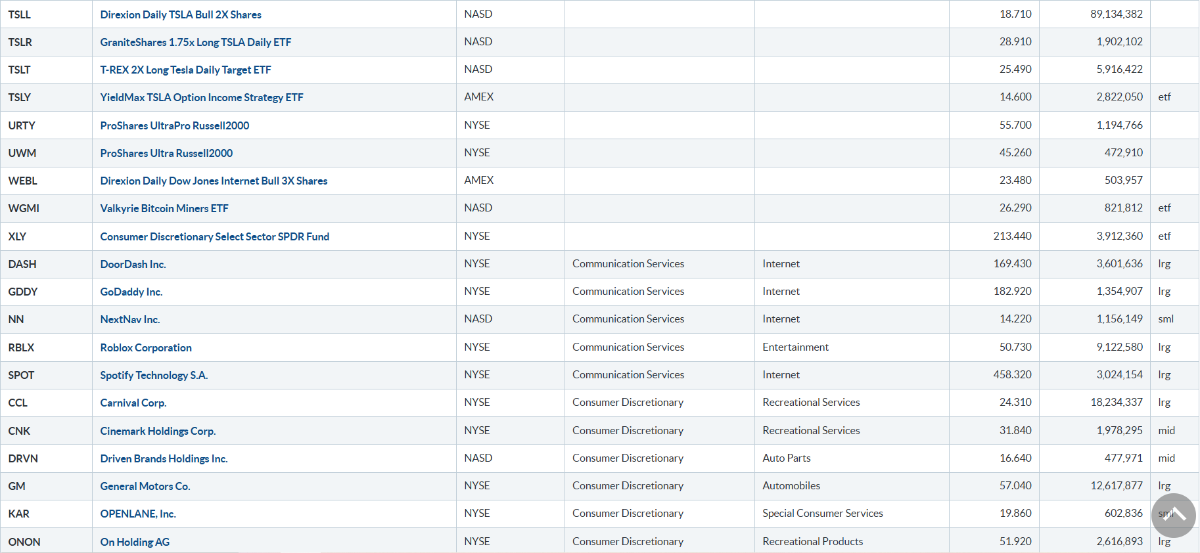Click the scroll-to-top arrow button
Viewport: 1200px width, 553px height.
pos(1173,516)
